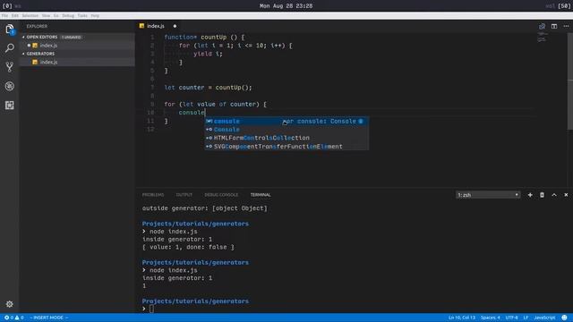The height and width of the screenshot is (322, 573).
Task: Choose the capitalized 'Console' suggestion
Action: [286, 130]
